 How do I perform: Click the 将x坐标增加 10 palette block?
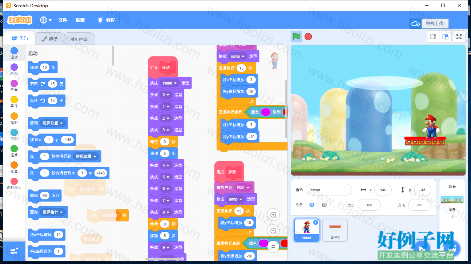click(47, 235)
